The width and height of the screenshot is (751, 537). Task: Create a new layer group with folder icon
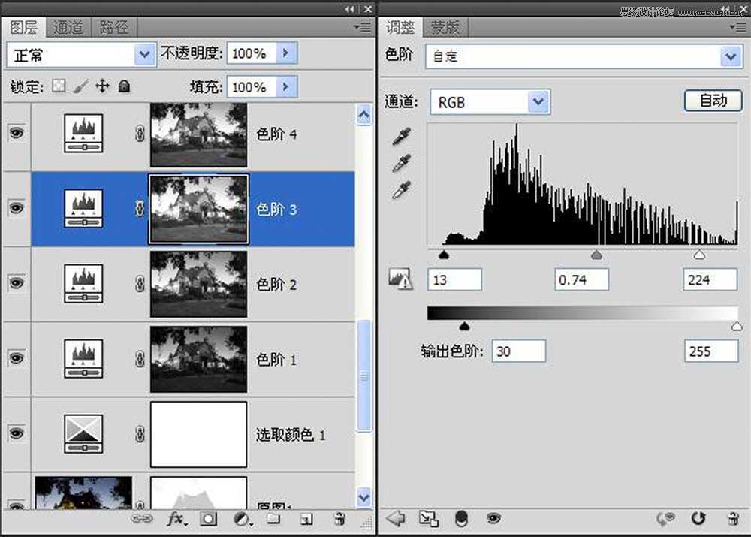coord(274,520)
